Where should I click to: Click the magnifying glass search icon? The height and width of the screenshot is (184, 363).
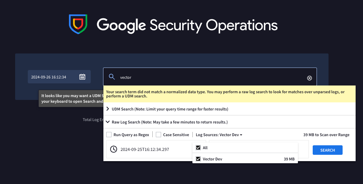click(112, 77)
